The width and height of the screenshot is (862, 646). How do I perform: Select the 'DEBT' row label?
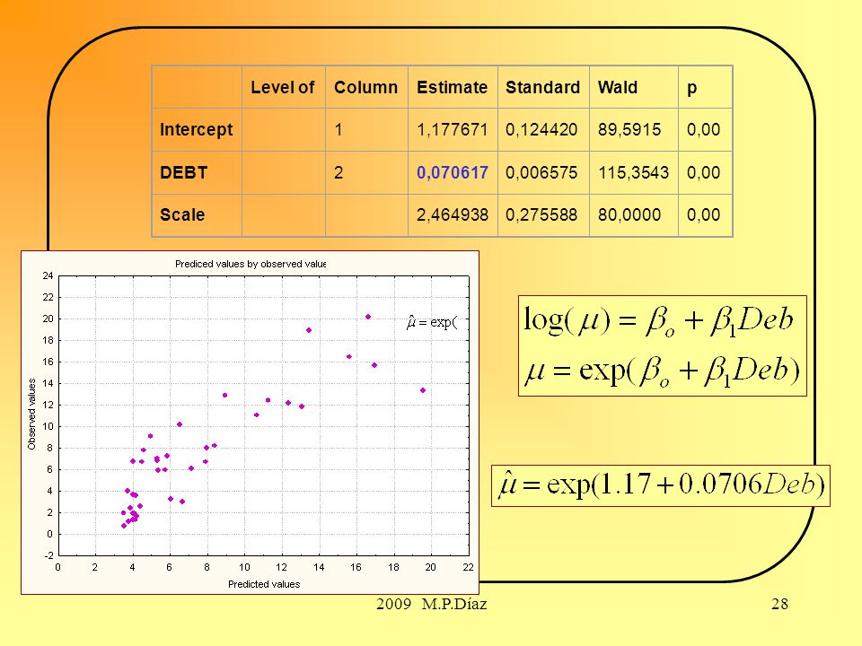click(x=183, y=172)
